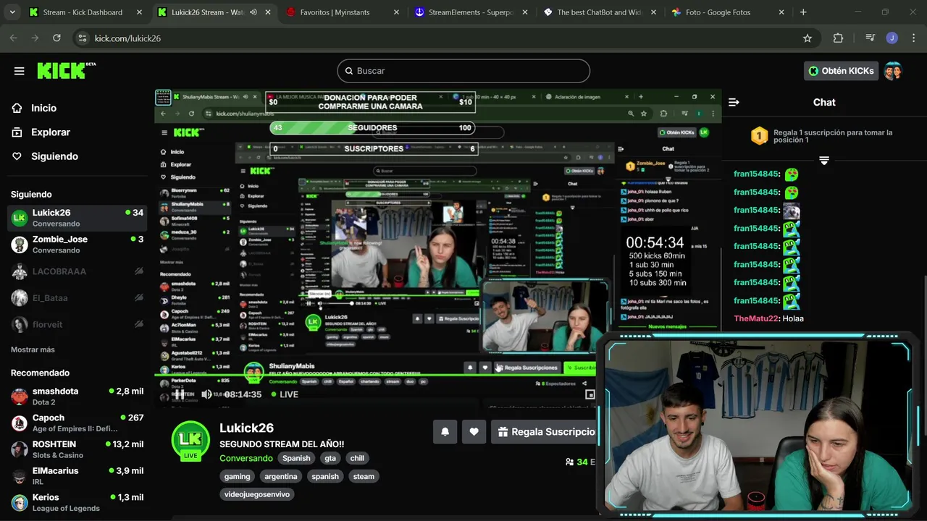Open the tab search dropdown
The image size is (927, 521).
click(12, 12)
